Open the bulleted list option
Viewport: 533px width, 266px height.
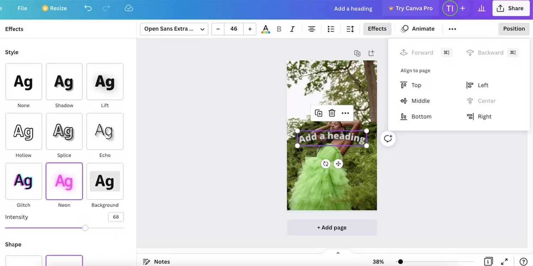tap(331, 29)
